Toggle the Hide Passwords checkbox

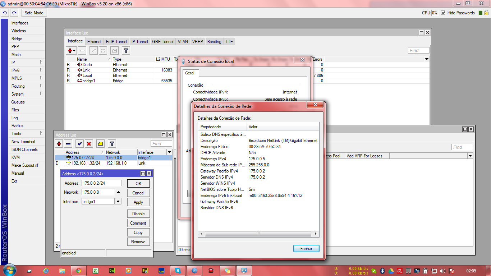pos(443,13)
